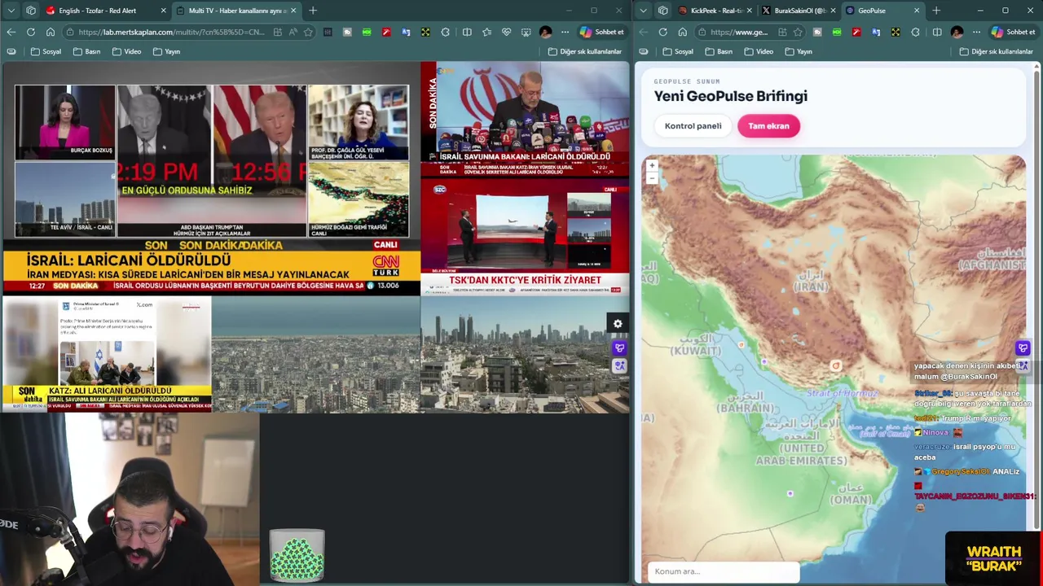
Task: Open Workspaces icon in GeoPulse window
Action: pos(663,11)
